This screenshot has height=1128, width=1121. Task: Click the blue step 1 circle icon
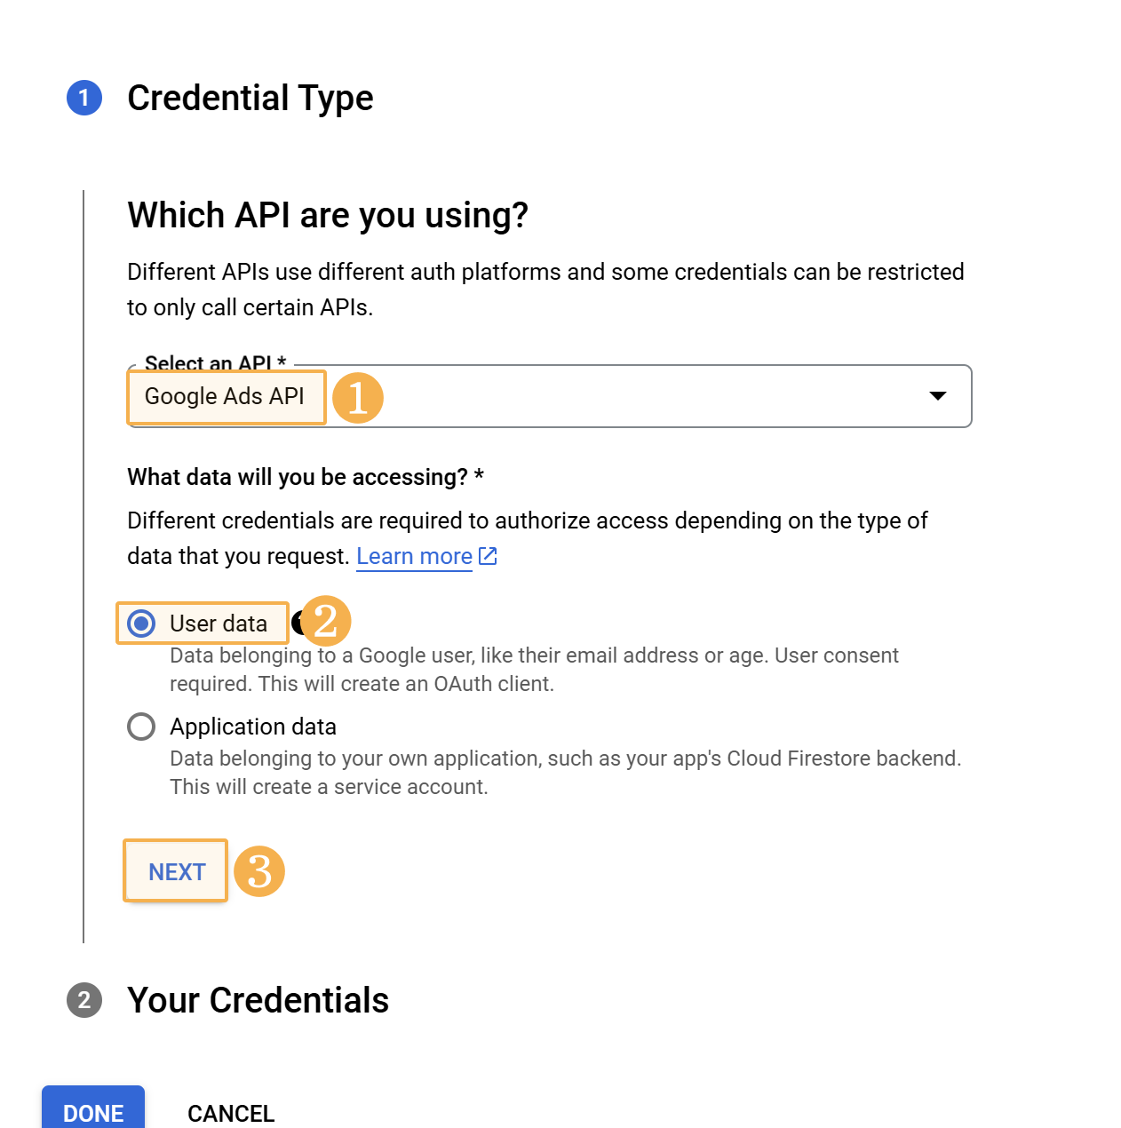(x=84, y=98)
